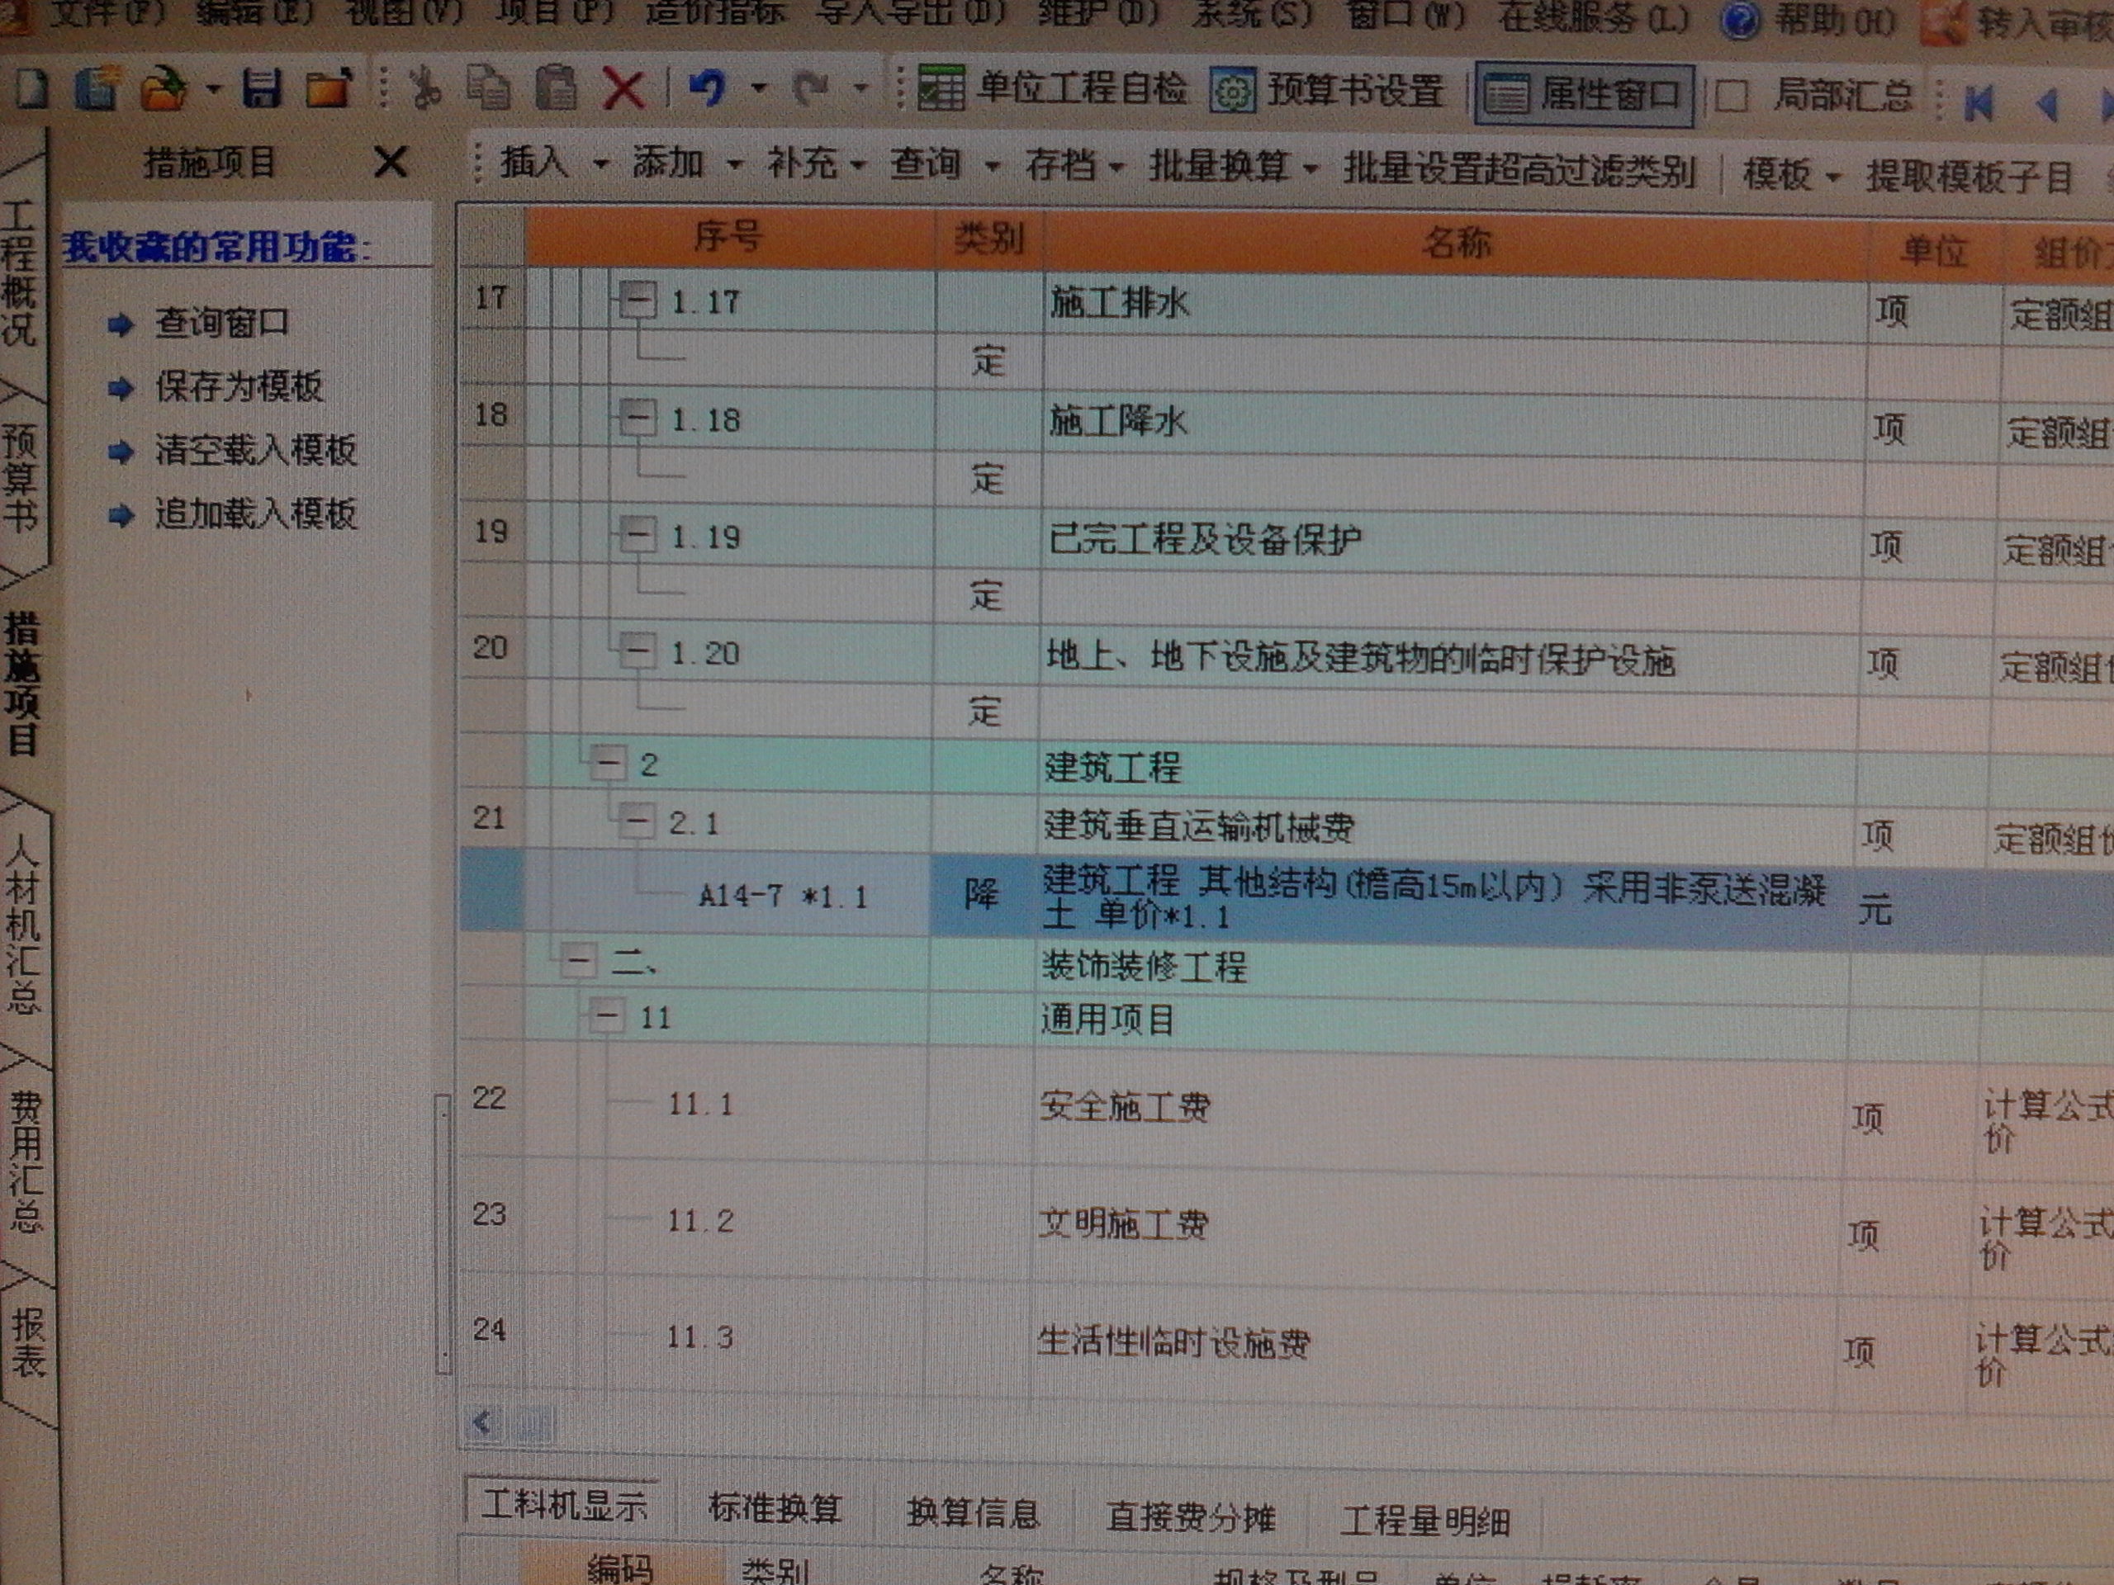Open the 工程量明细 bottom tab

point(1424,1520)
